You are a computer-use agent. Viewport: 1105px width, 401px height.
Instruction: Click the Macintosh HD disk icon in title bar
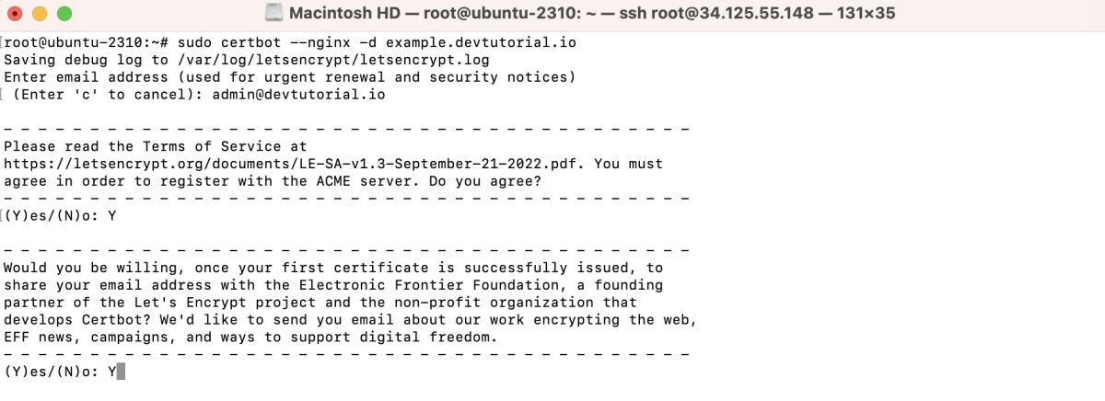[273, 14]
